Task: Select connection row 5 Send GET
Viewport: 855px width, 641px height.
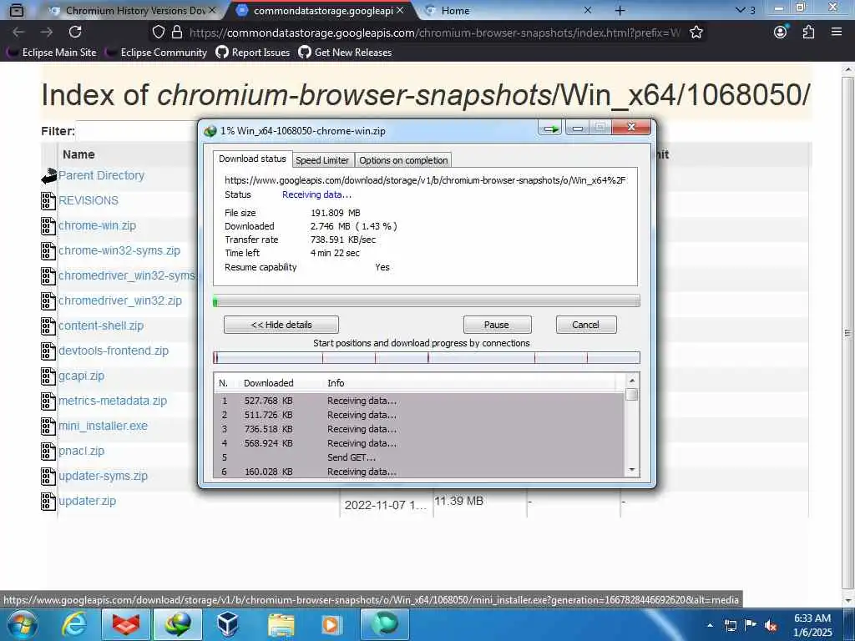Action: (419, 458)
